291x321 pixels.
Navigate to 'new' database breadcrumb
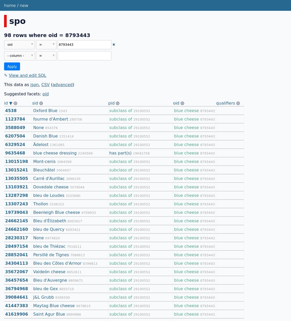pyautogui.click(x=24, y=5)
